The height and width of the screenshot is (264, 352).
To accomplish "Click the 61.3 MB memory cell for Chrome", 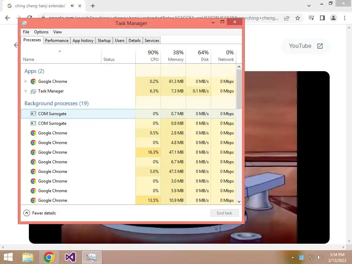I will (173, 81).
